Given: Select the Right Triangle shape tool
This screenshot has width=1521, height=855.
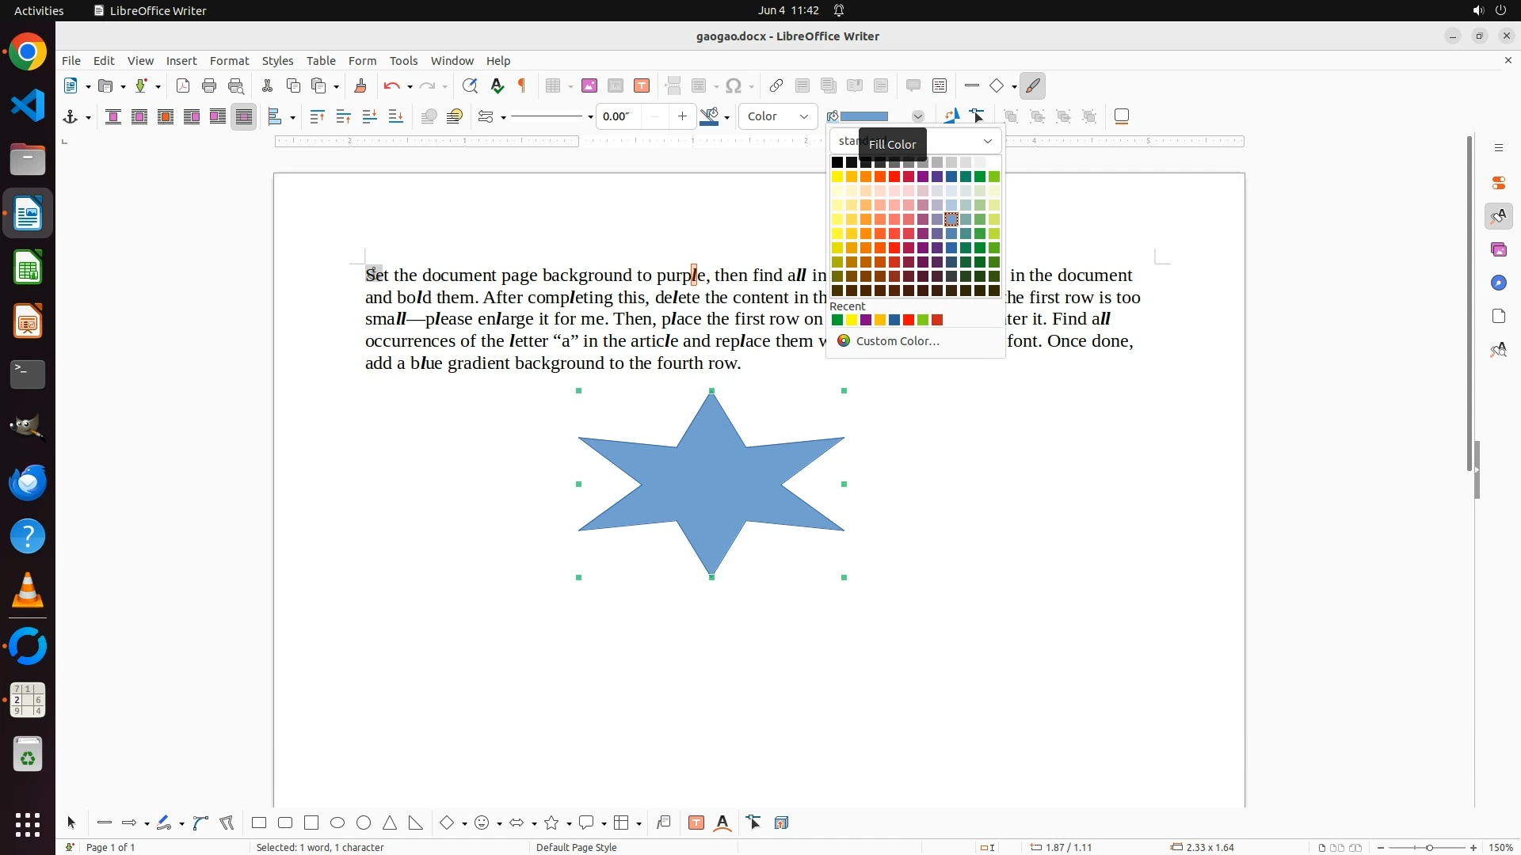Looking at the screenshot, I should click(416, 823).
